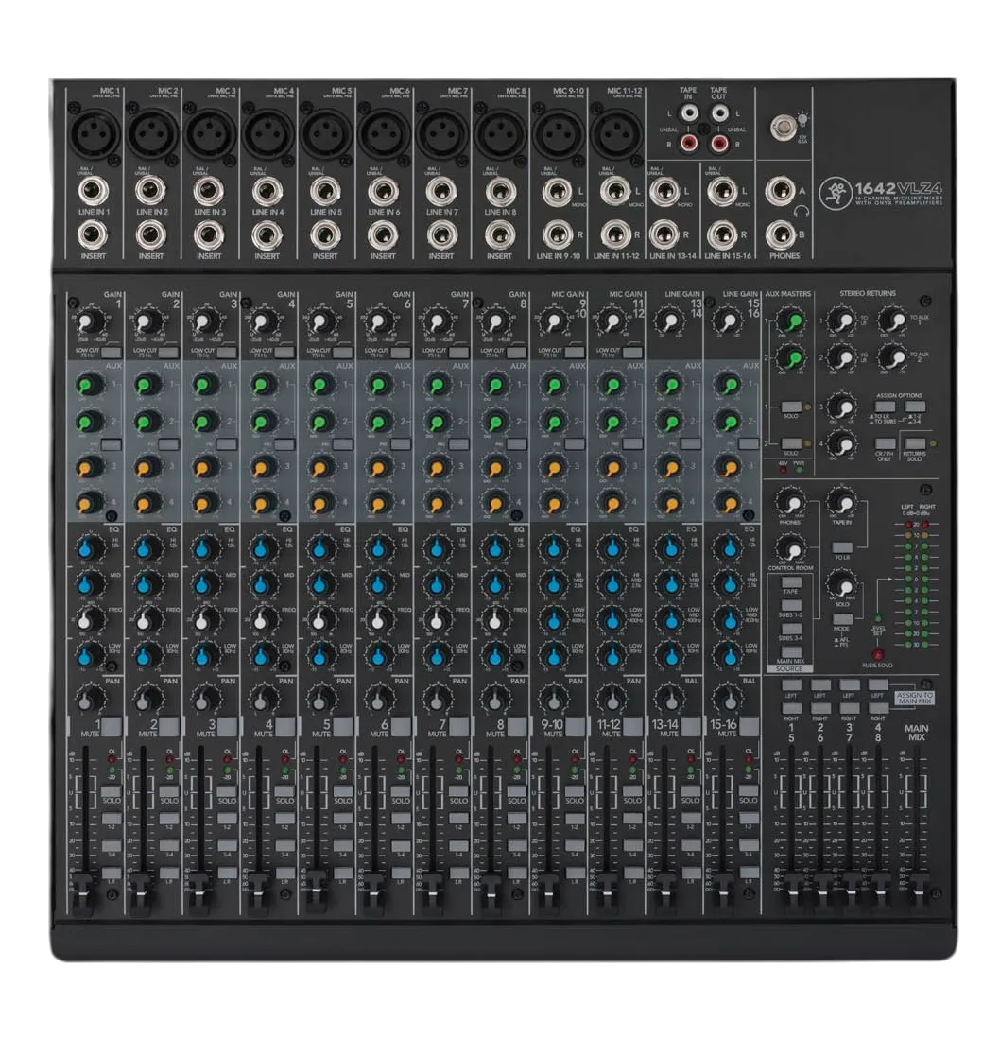1000x1038 pixels.
Task: Click the channel 3 INSERT jack
Action: point(209,234)
